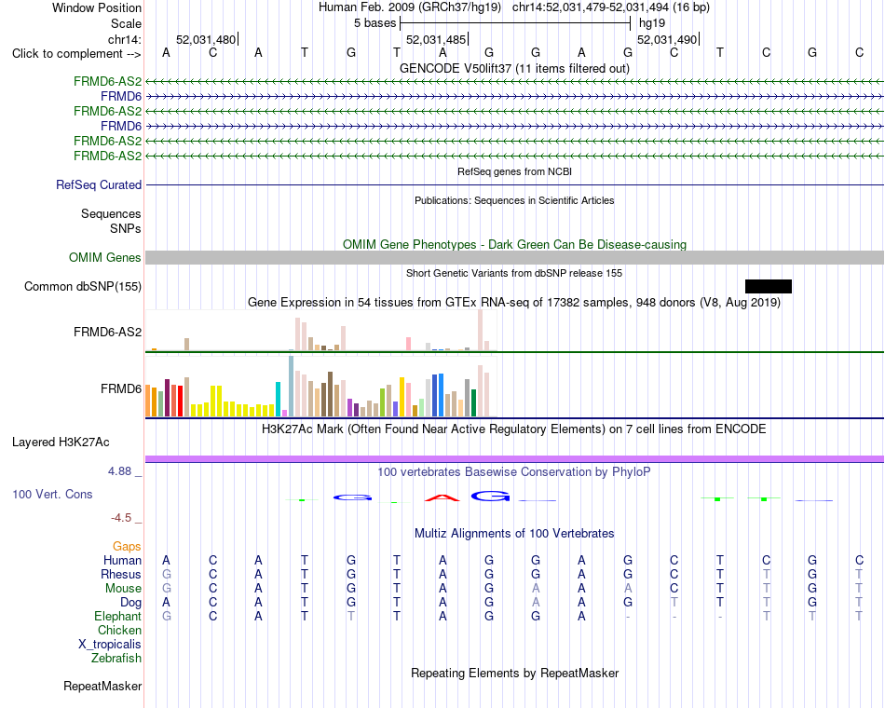Click the Scale label on the left
Screen dimensions: 885x708
pyautogui.click(x=126, y=23)
